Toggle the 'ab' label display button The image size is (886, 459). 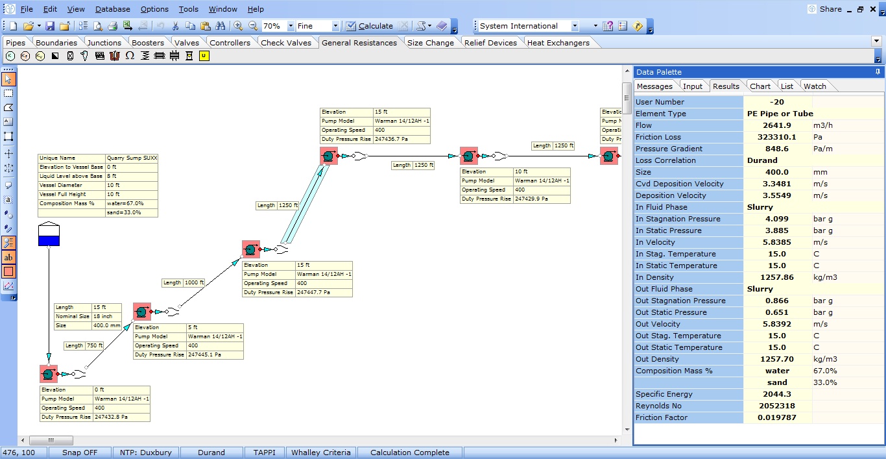pyautogui.click(x=8, y=258)
